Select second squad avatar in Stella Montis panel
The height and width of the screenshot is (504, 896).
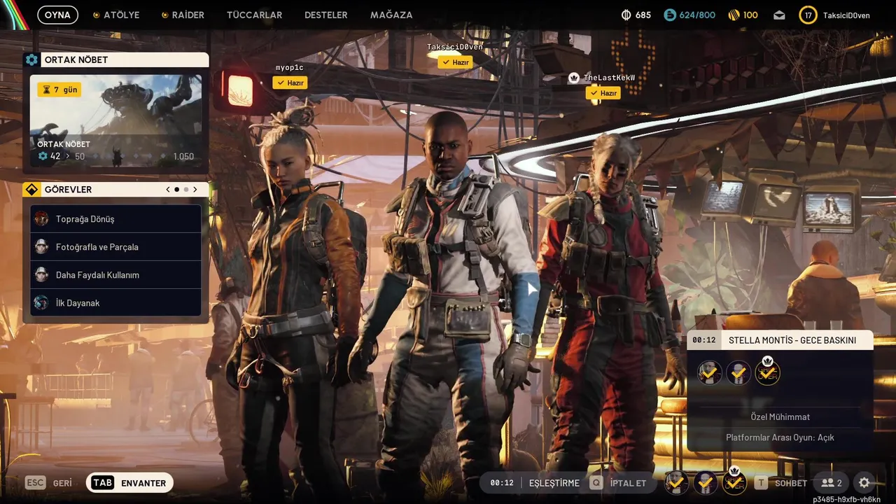pos(738,373)
